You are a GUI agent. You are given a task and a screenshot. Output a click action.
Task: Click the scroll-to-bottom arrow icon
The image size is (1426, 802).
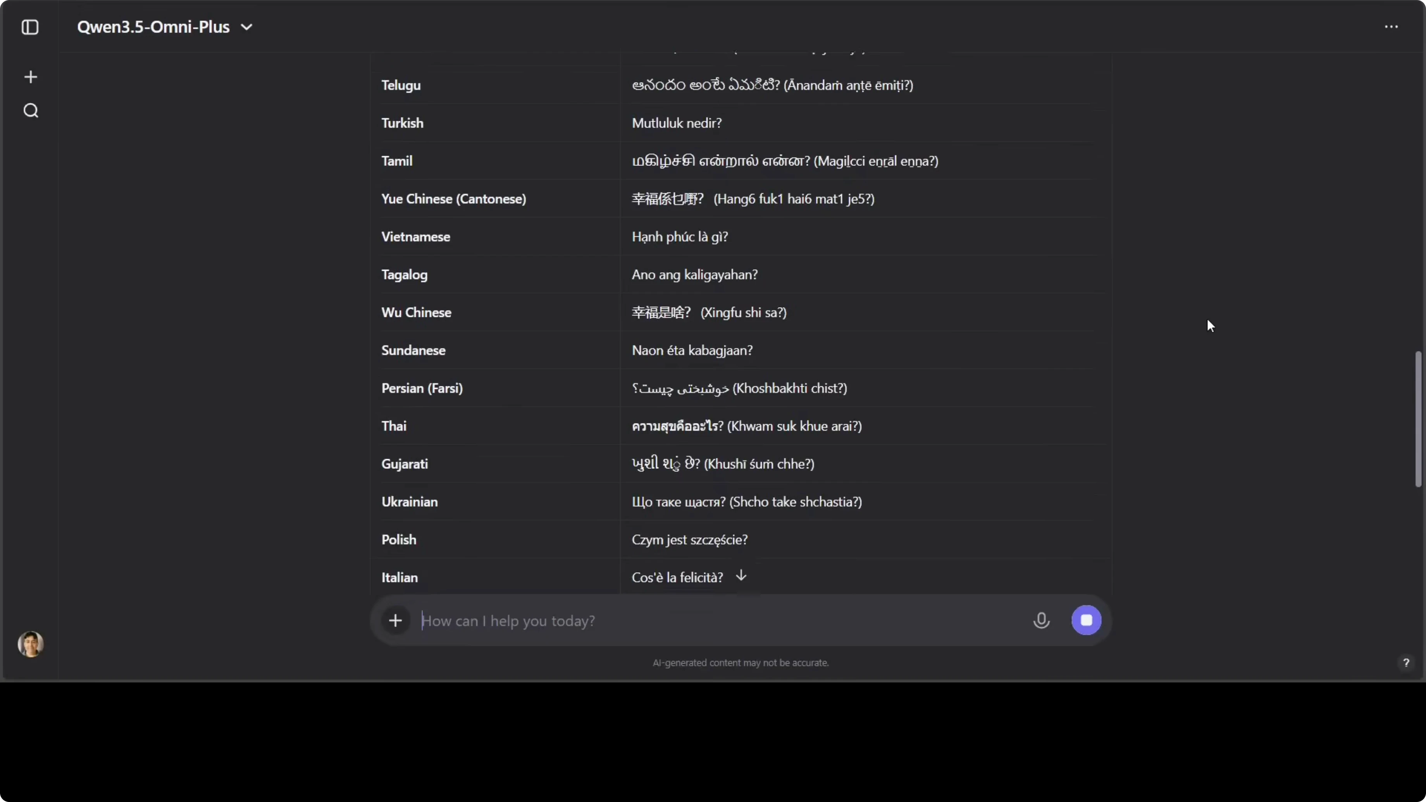point(741,576)
